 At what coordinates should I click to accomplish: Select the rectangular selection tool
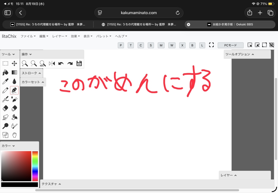pyautogui.click(x=5, y=63)
